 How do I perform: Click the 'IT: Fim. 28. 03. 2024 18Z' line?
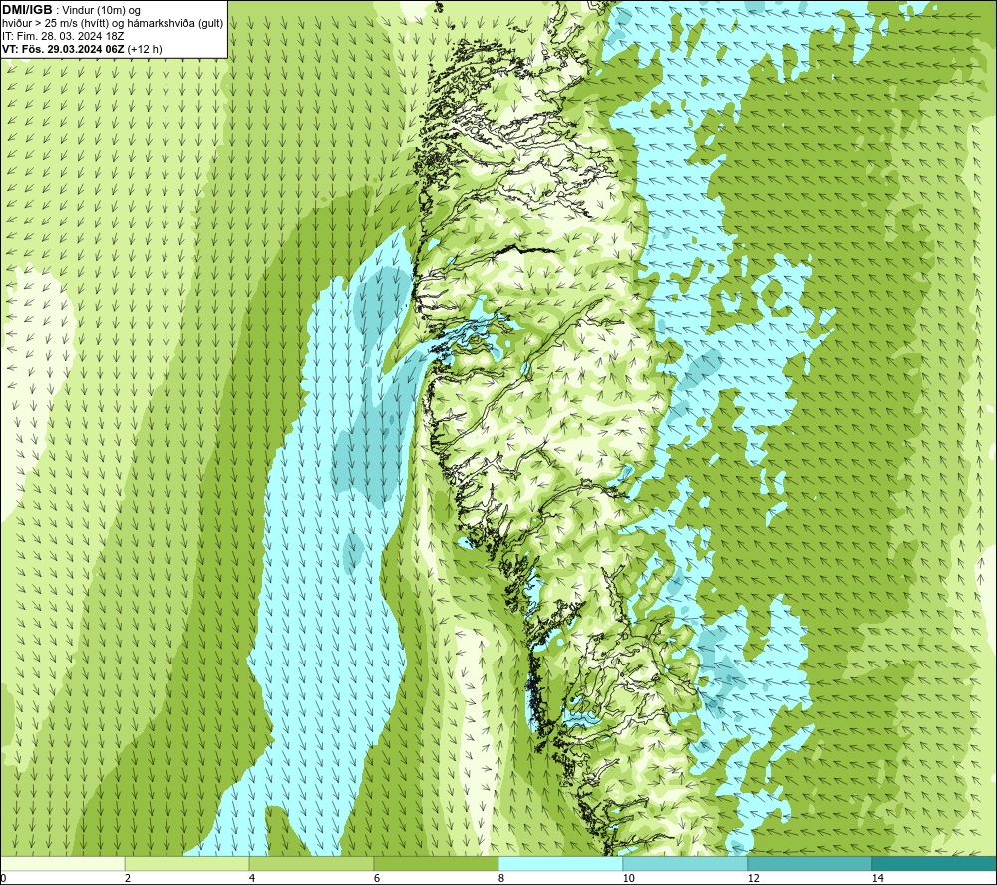pos(63,36)
